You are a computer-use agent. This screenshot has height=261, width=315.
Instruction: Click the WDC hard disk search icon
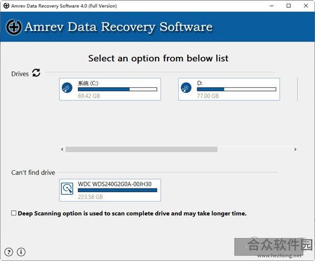click(x=67, y=189)
